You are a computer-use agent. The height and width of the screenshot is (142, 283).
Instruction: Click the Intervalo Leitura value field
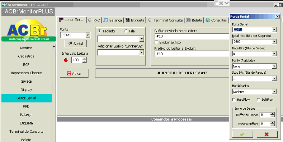coord(77,60)
